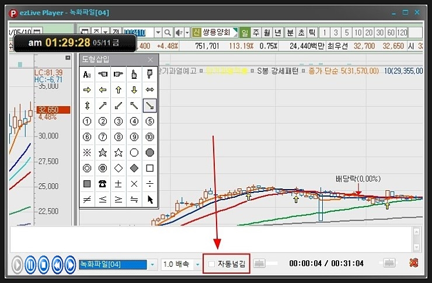Screen dimensions: 432x283
Task: Toggle the 주 weekly chart period
Action: coord(256,33)
